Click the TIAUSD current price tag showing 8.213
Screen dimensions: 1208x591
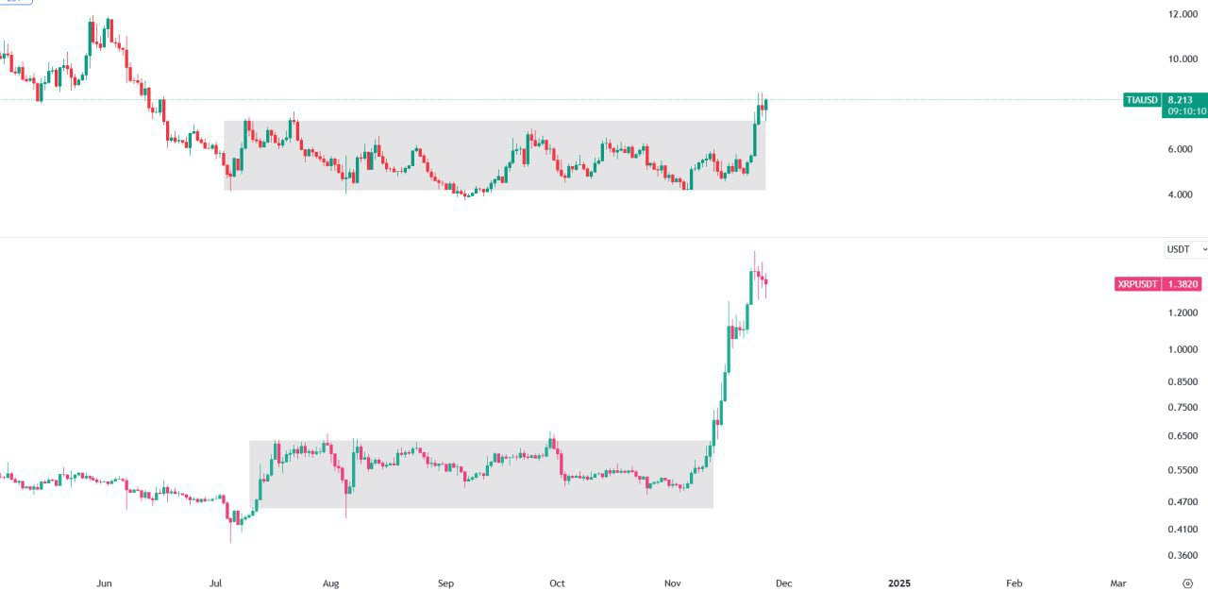pos(1182,99)
